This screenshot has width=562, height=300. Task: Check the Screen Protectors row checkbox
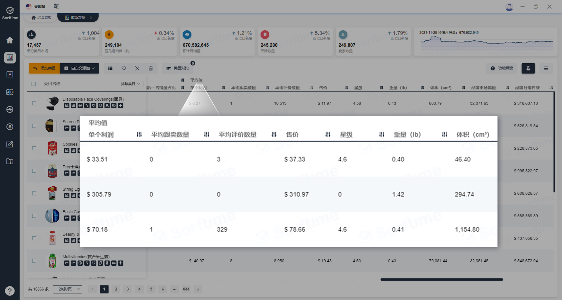coord(34,126)
